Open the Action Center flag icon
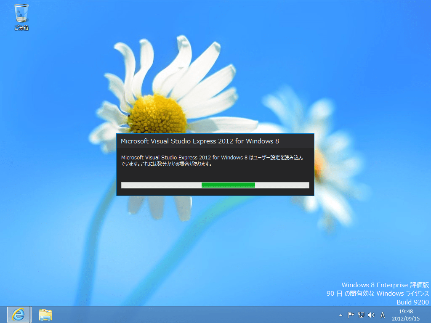This screenshot has width=431, height=323. [351, 315]
